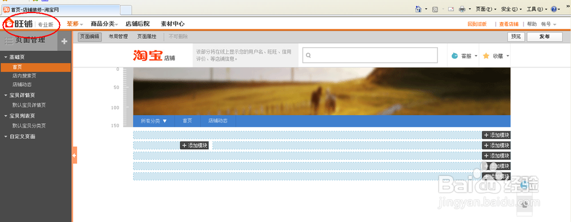Click the 淘宝 店铺 logo
This screenshot has width=571, height=222.
click(154, 55)
